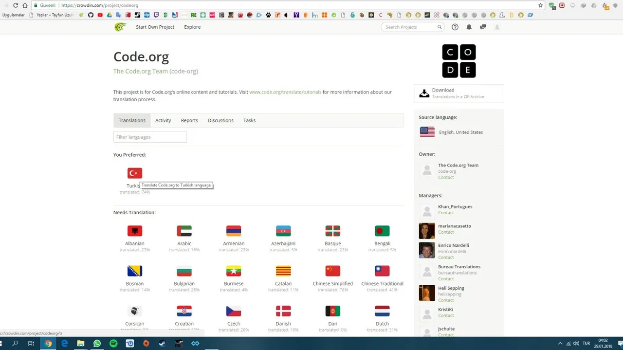
Task: Click Contact under Khan_Portugues
Action: point(446,213)
